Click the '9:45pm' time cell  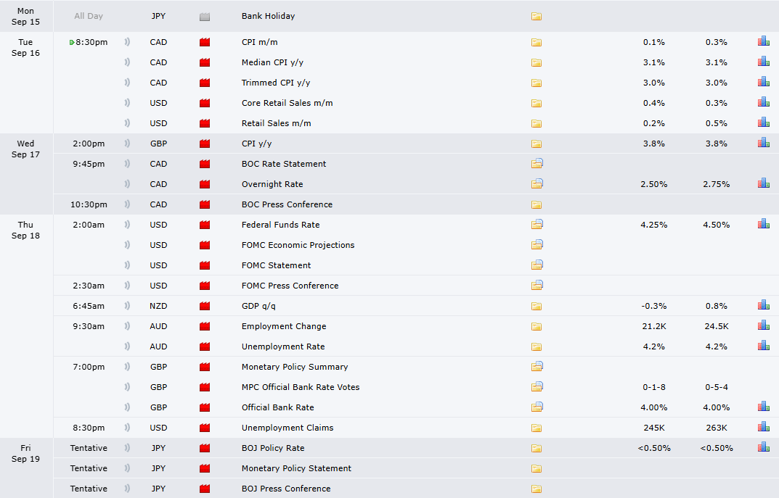coord(89,164)
